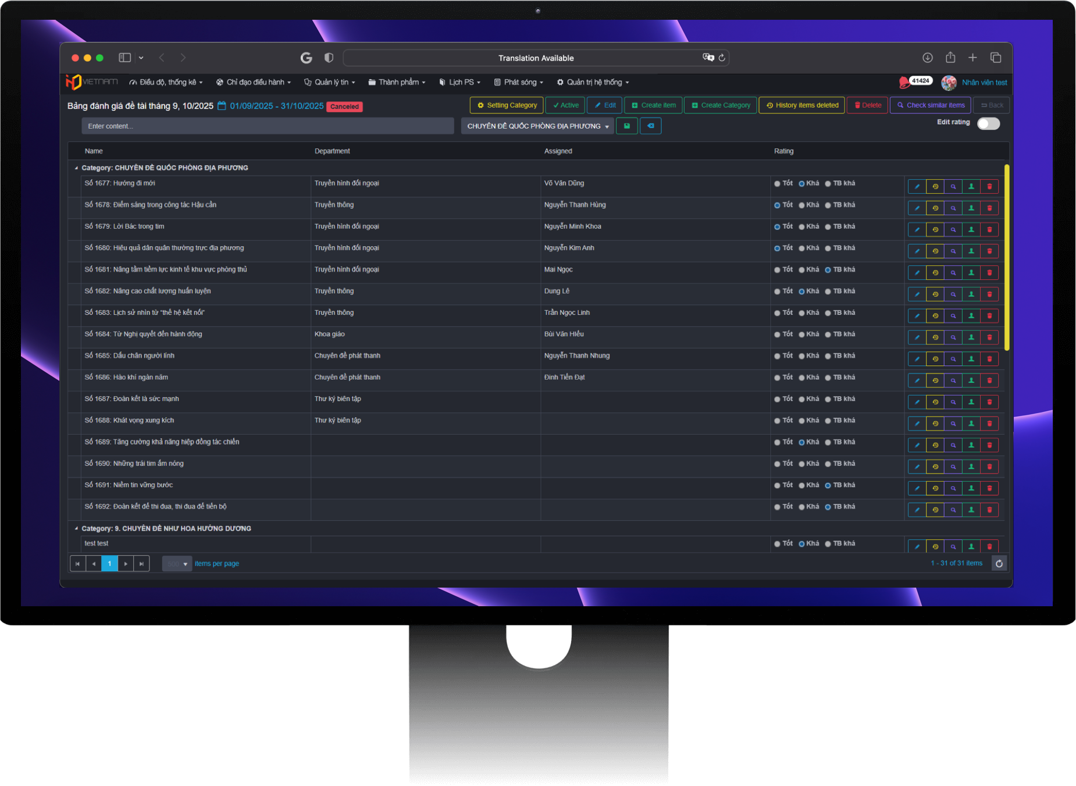Click the refresh icon in the pager footer
The image size is (1076, 786).
point(999,563)
